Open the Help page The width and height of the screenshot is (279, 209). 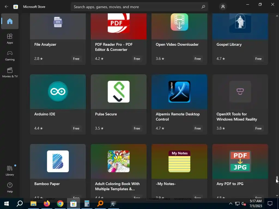click(x=10, y=188)
